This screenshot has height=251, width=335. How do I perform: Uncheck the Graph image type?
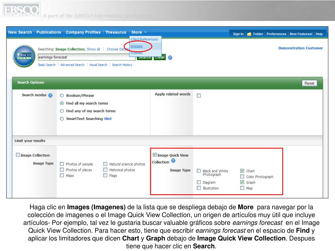click(x=242, y=182)
